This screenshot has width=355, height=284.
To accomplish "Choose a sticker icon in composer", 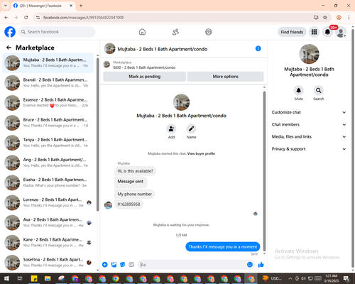I will point(123,265).
